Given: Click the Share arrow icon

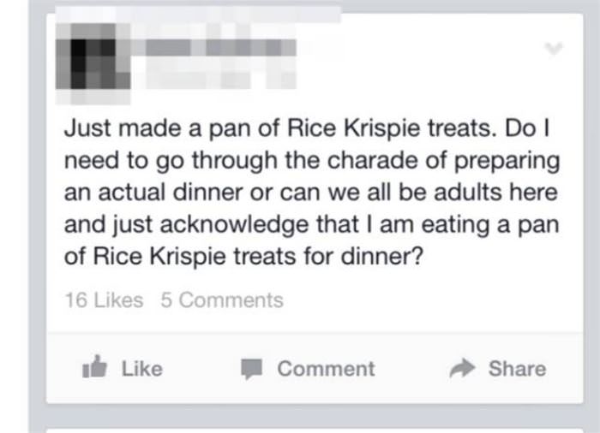Looking at the screenshot, I should click(464, 369).
